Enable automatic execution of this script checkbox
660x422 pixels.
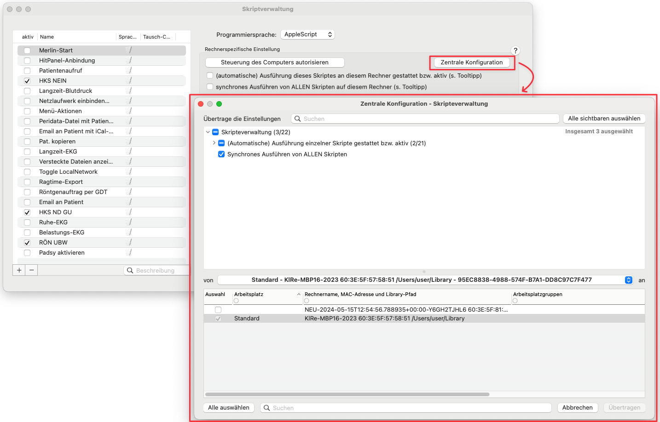pyautogui.click(x=210, y=75)
